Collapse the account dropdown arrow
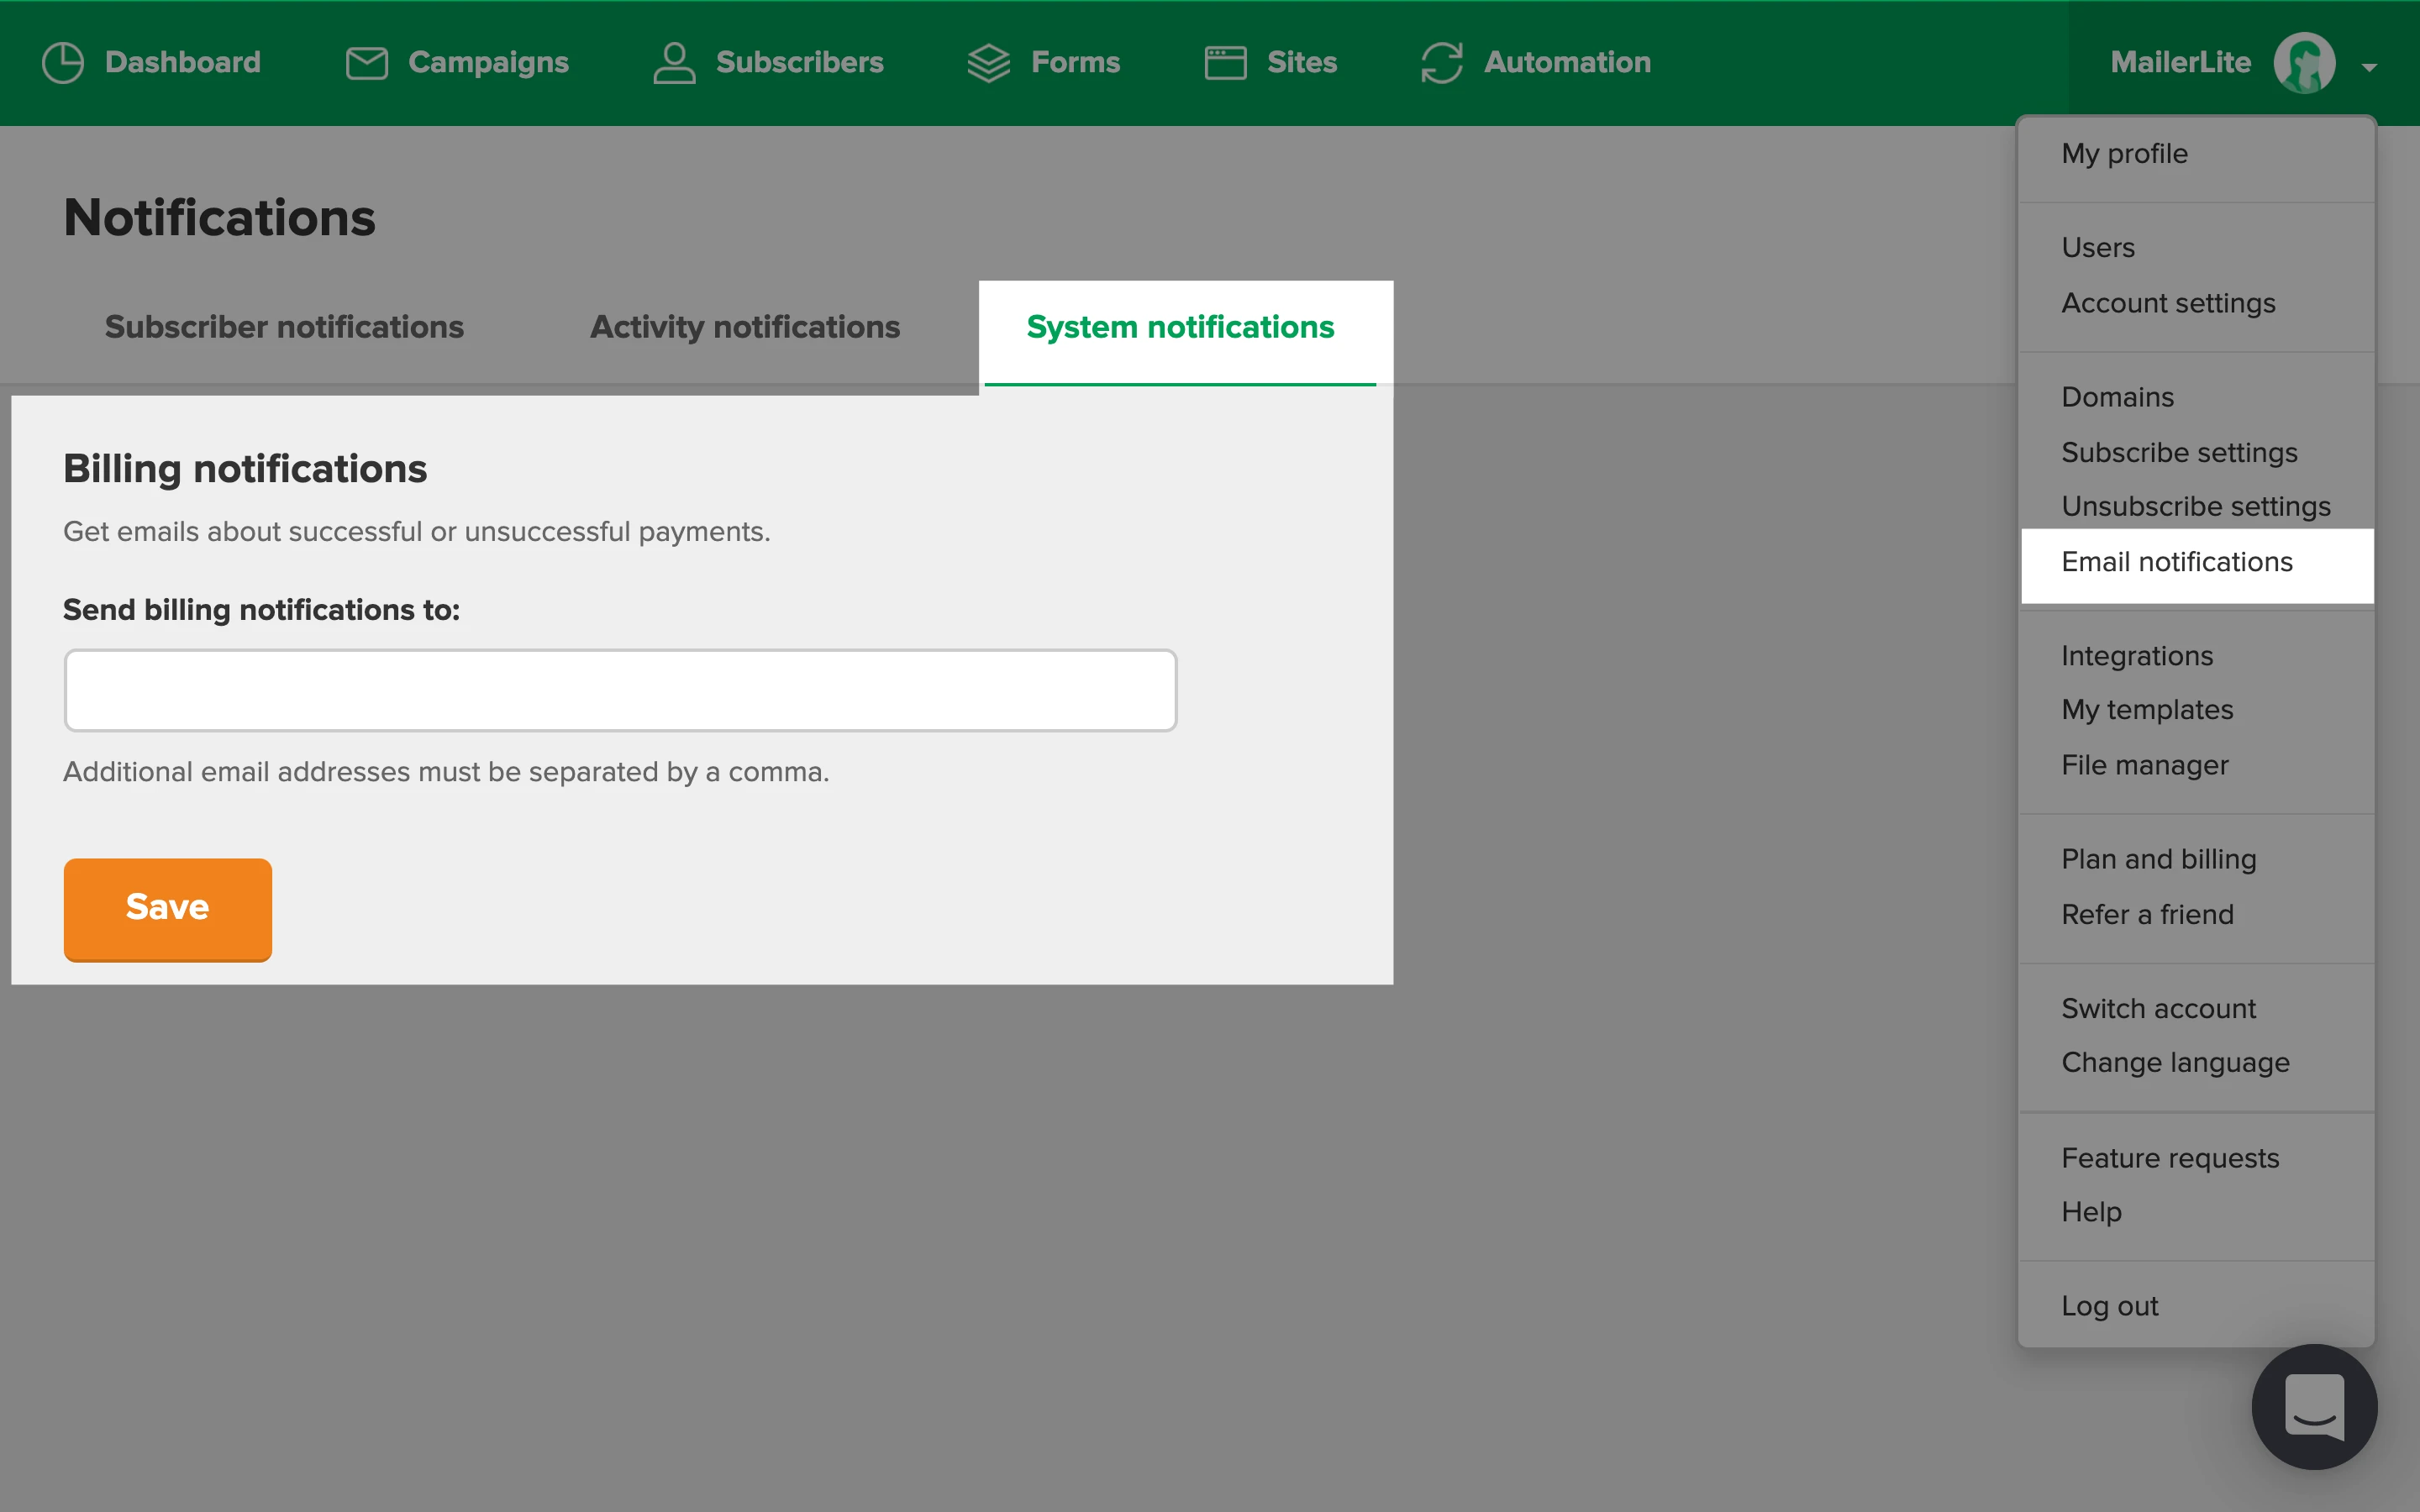 coord(2369,67)
